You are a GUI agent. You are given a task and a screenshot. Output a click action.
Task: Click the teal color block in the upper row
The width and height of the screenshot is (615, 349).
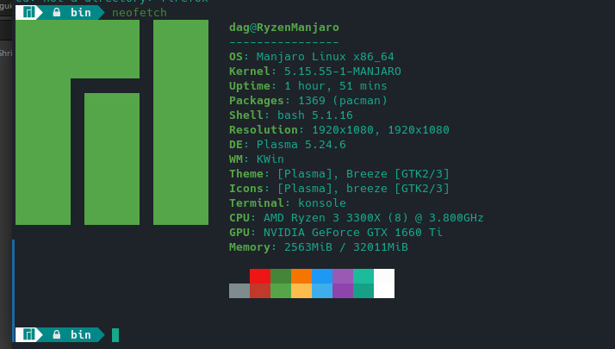tap(363, 276)
